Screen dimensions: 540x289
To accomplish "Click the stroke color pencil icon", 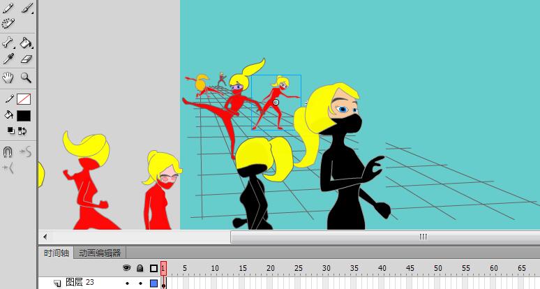I will [x=9, y=99].
